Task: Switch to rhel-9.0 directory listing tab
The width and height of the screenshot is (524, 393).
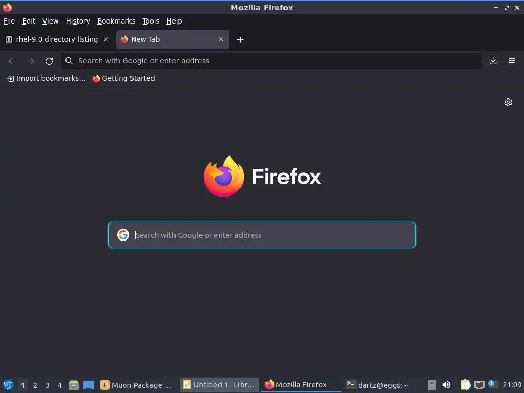Action: (x=57, y=39)
